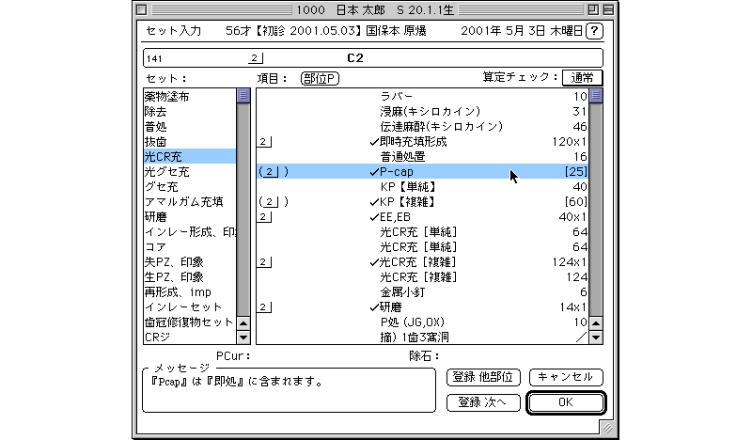Click the tooth number 2 marker beside EE,EB
The image size is (752, 440).
264,217
